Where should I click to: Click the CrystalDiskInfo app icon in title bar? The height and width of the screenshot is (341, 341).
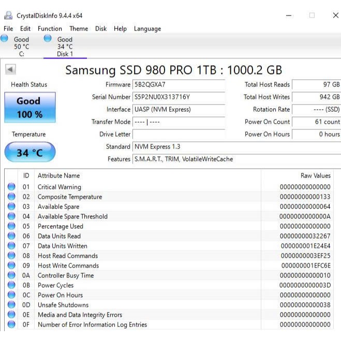pyautogui.click(x=8, y=15)
